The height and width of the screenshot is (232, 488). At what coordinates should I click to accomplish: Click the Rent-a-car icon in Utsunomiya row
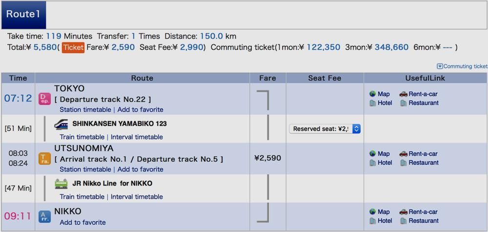404,153
